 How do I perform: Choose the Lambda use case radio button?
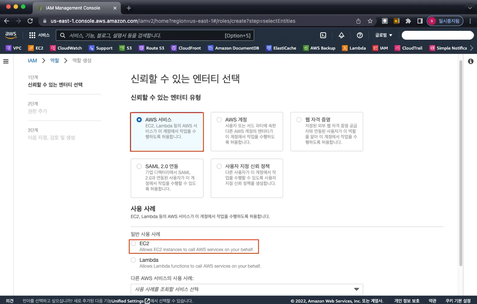pyautogui.click(x=133, y=260)
